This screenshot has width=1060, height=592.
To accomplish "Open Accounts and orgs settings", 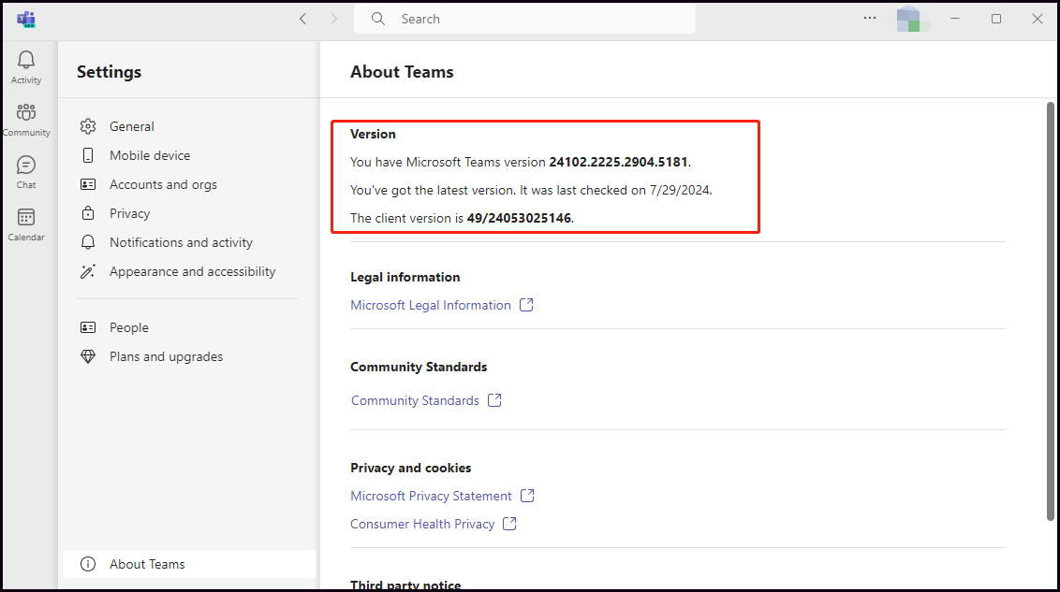I will tap(163, 184).
